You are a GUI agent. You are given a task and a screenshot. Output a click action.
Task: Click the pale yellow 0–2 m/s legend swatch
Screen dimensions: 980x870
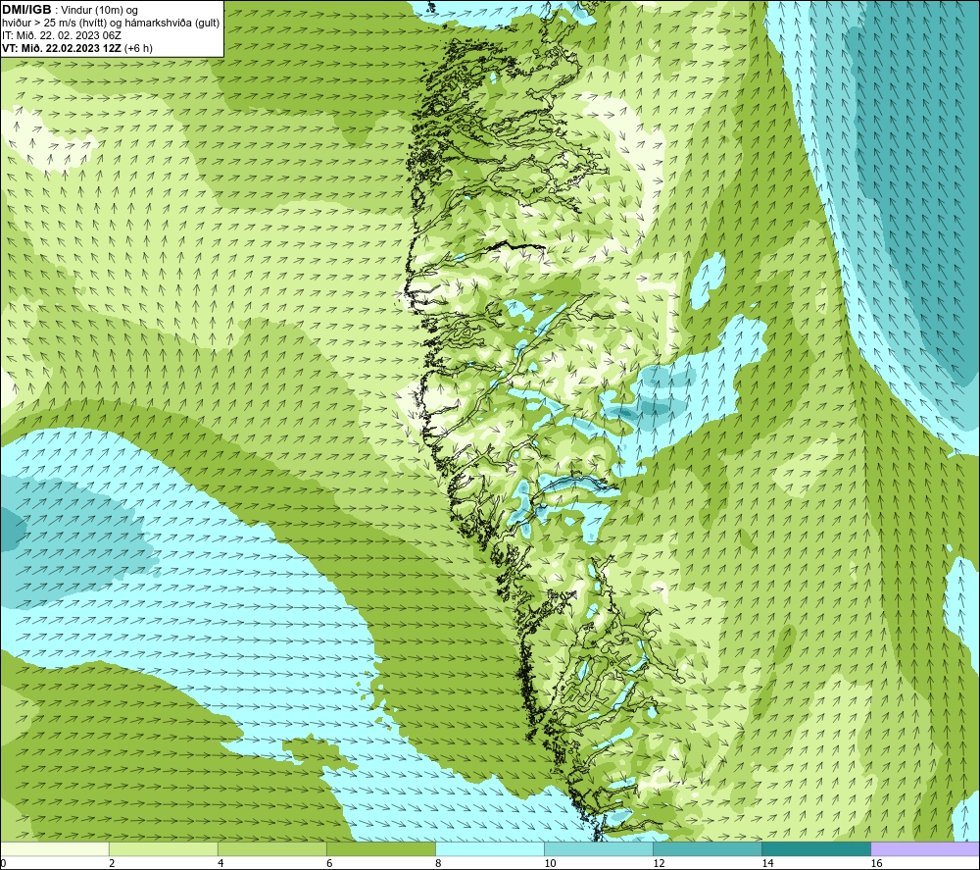(x=55, y=848)
